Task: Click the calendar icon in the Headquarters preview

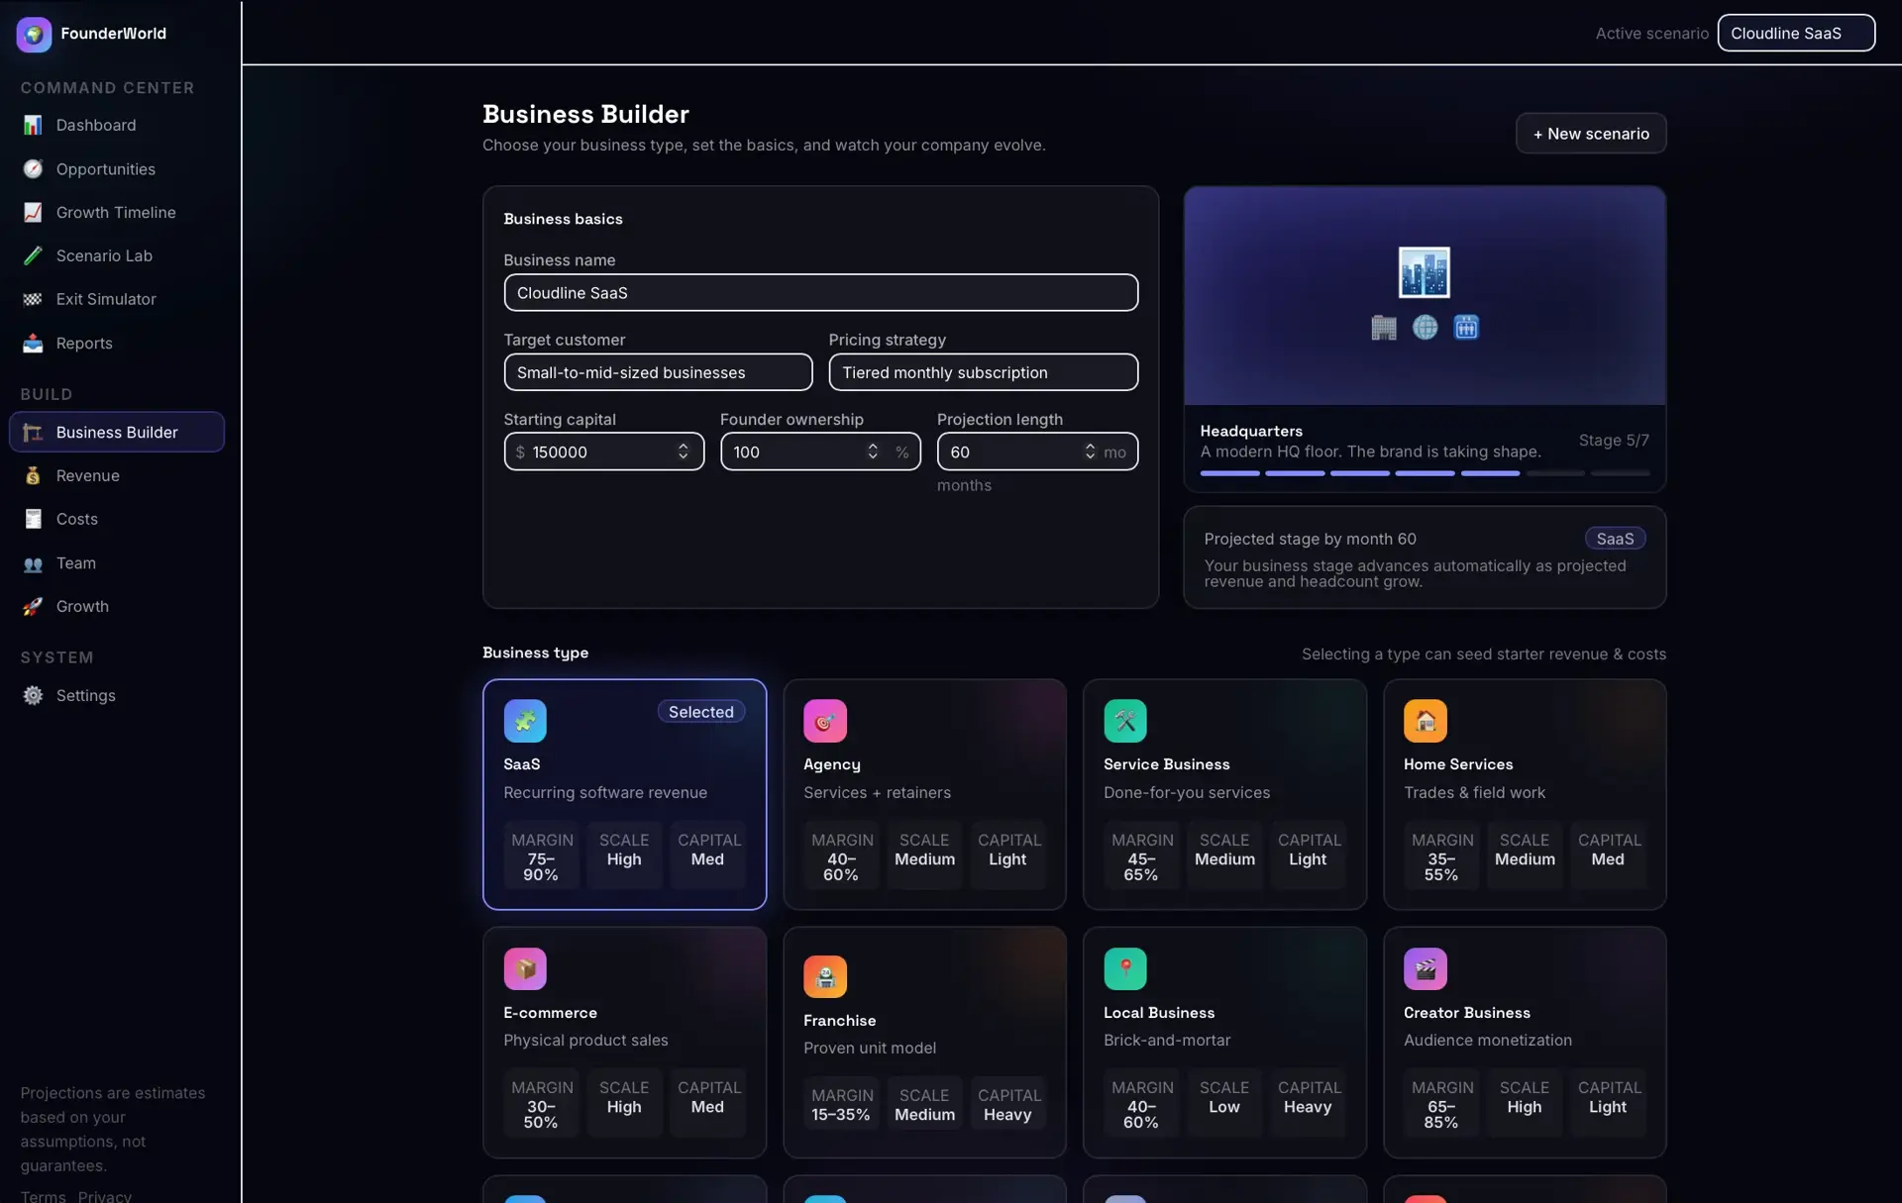Action: 1465,327
